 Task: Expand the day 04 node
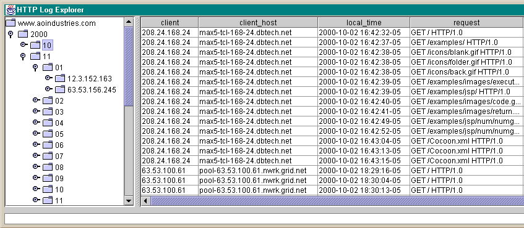[36, 122]
